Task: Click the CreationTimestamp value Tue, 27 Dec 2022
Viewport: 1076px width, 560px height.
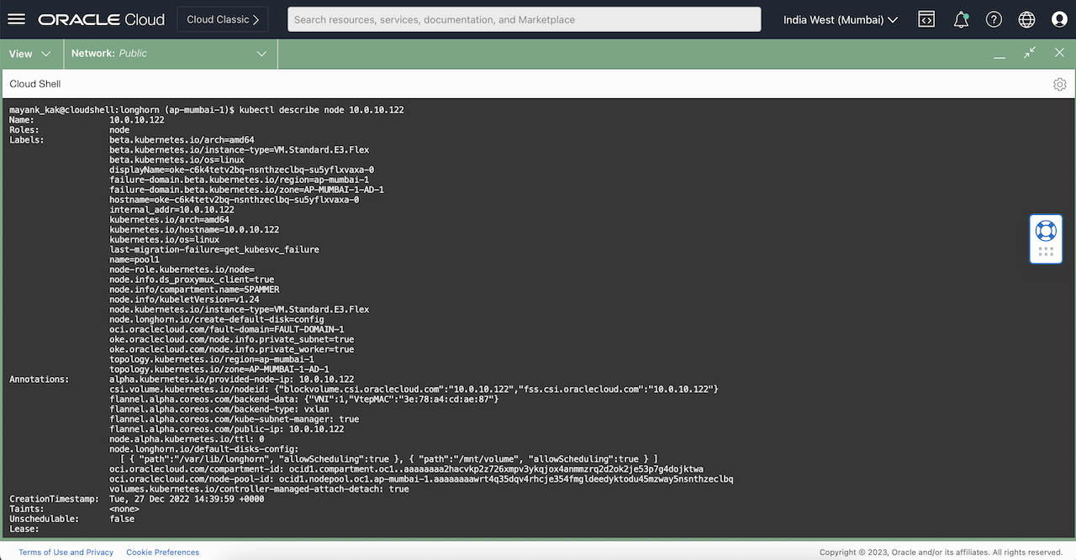Action: tap(187, 499)
